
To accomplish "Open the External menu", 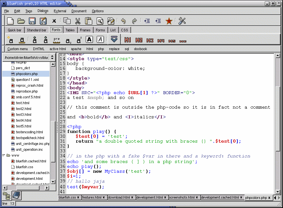I will [60, 11].
